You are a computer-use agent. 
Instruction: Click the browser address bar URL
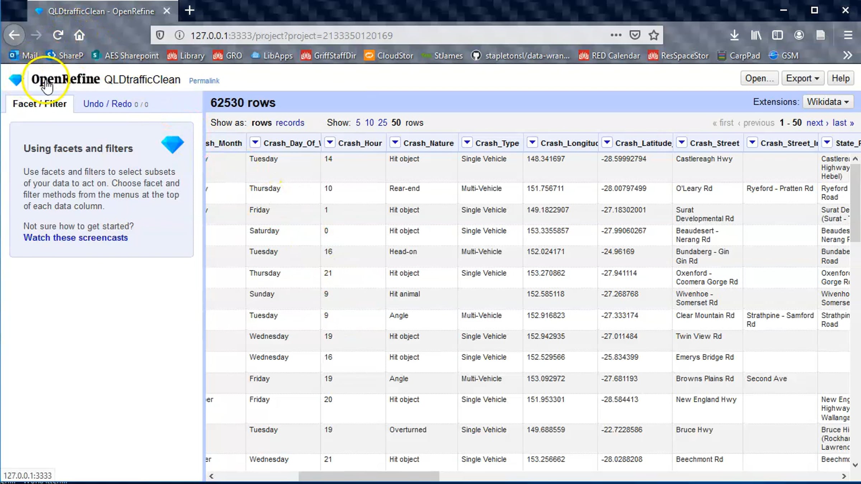tap(291, 35)
